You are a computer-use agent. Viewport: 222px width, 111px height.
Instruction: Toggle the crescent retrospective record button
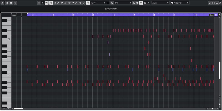click(x=15, y=3)
